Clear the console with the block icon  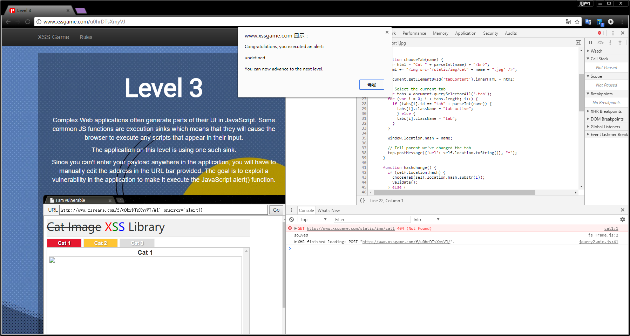tap(291, 219)
